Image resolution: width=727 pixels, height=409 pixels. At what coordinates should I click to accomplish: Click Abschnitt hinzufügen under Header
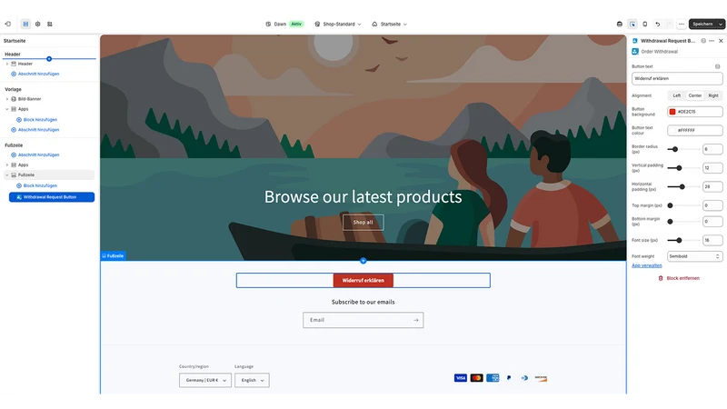coord(35,74)
